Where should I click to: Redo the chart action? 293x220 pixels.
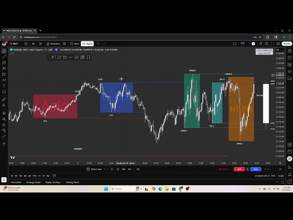click(104, 44)
